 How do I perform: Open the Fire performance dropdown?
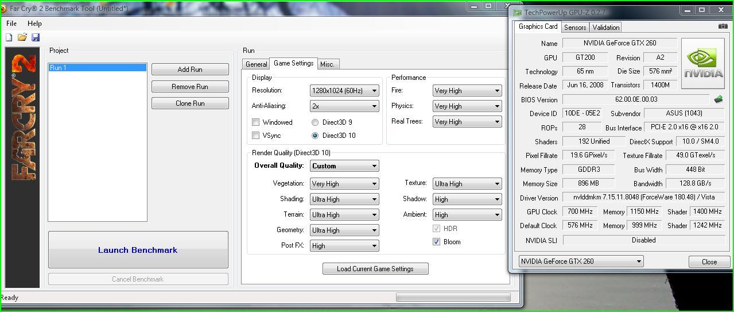pyautogui.click(x=467, y=91)
